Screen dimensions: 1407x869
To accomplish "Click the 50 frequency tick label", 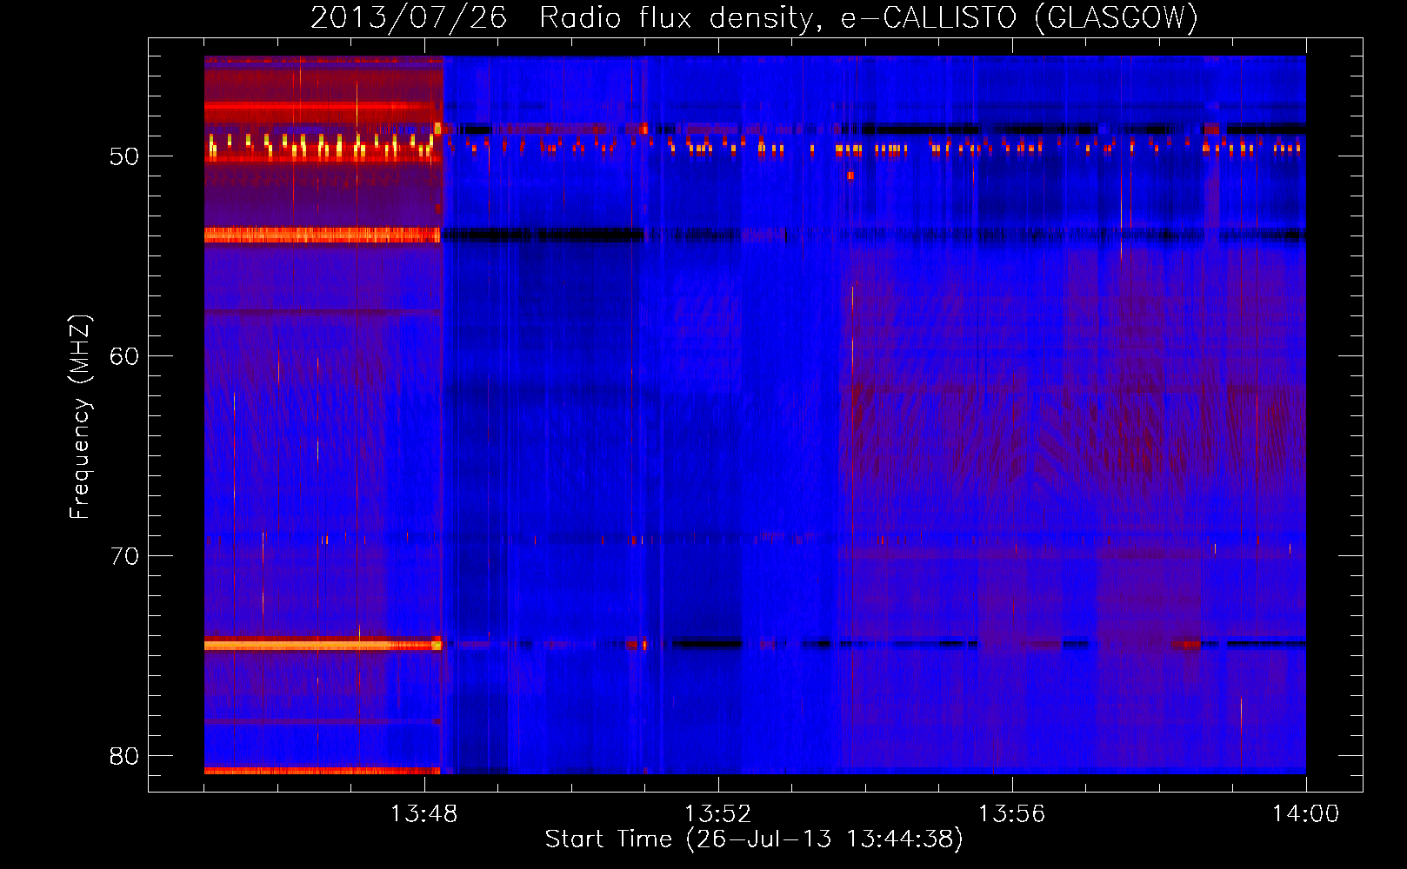I will click(x=124, y=157).
